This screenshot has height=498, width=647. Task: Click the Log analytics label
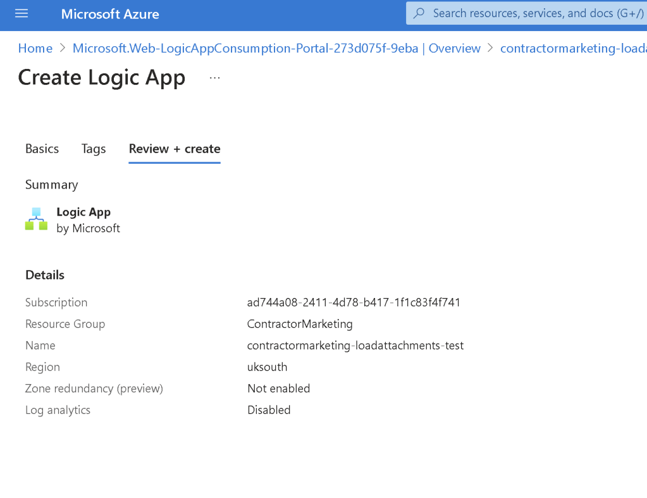pos(58,409)
